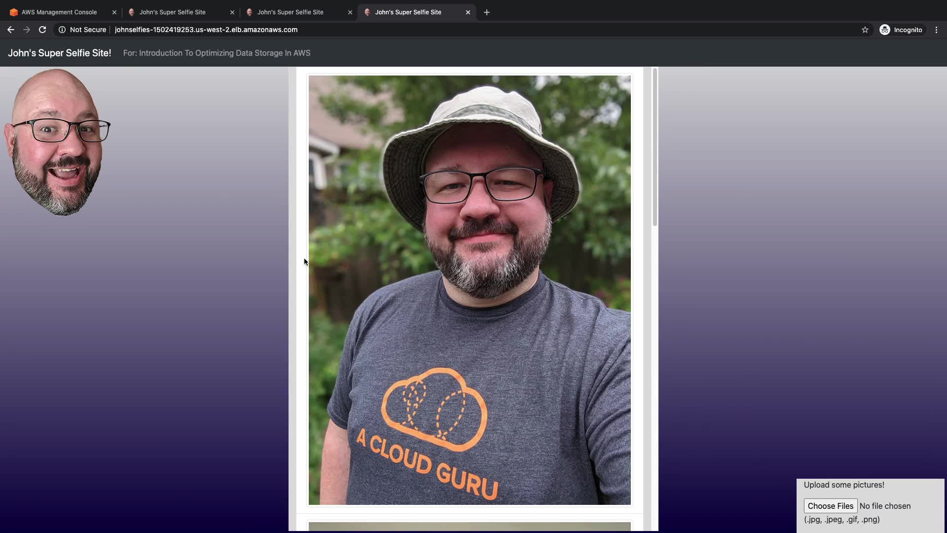Click the selfie photo with bucket hat
Image resolution: width=947 pixels, height=533 pixels.
[469, 290]
